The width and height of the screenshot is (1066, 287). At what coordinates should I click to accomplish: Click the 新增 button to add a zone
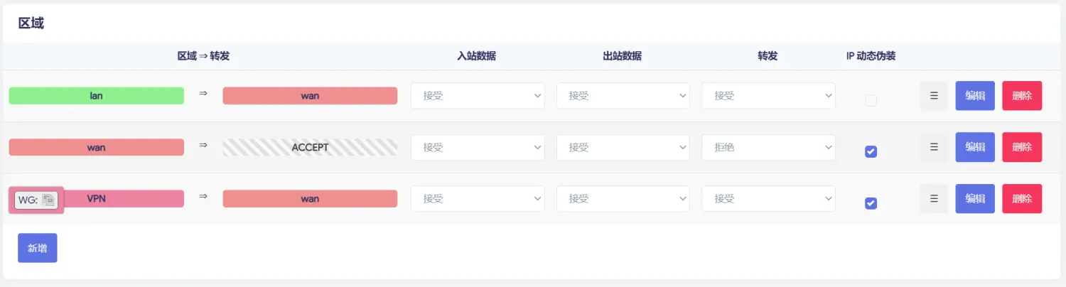point(37,248)
